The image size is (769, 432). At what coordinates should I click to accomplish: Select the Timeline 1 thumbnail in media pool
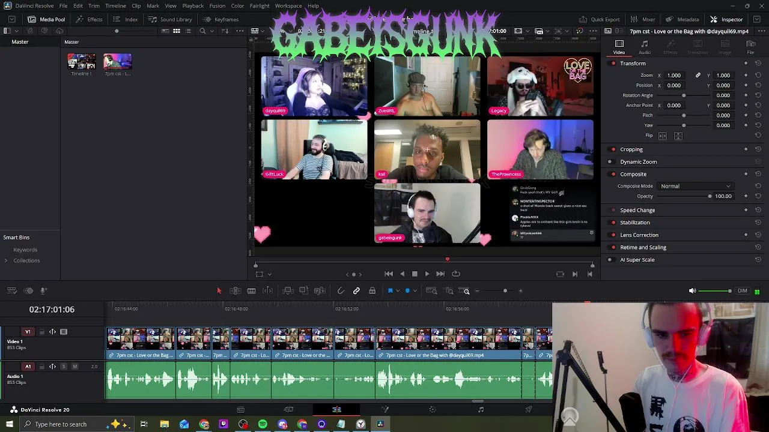(82, 61)
